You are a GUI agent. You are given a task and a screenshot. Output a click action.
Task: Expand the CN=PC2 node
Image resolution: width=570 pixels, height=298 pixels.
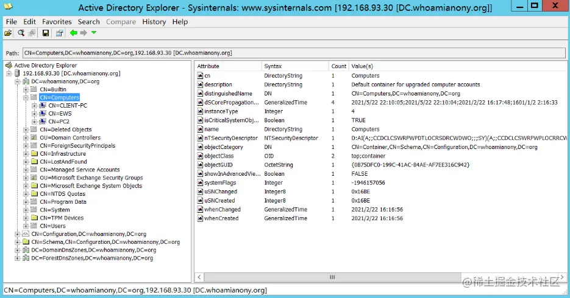pos(34,122)
